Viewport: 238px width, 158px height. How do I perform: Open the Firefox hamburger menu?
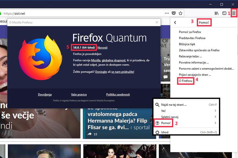click(234, 13)
